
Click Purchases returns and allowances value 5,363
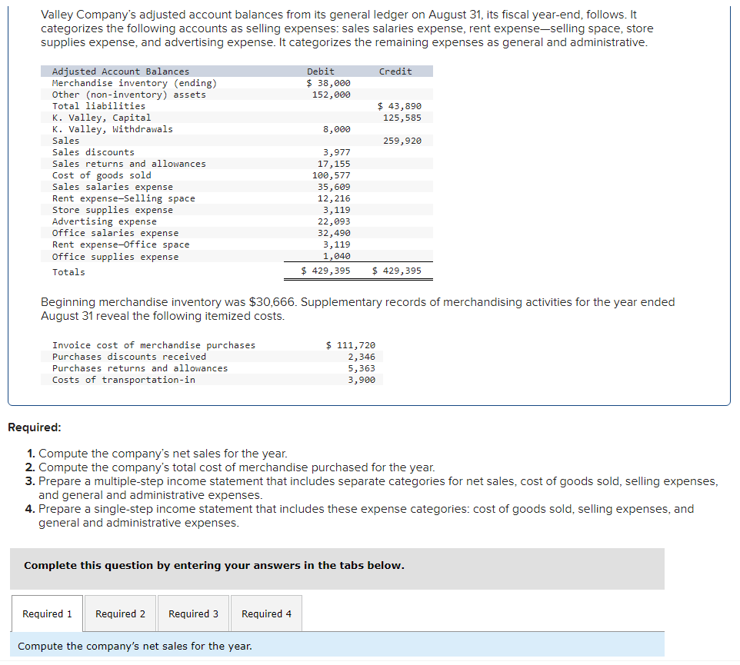click(x=362, y=368)
